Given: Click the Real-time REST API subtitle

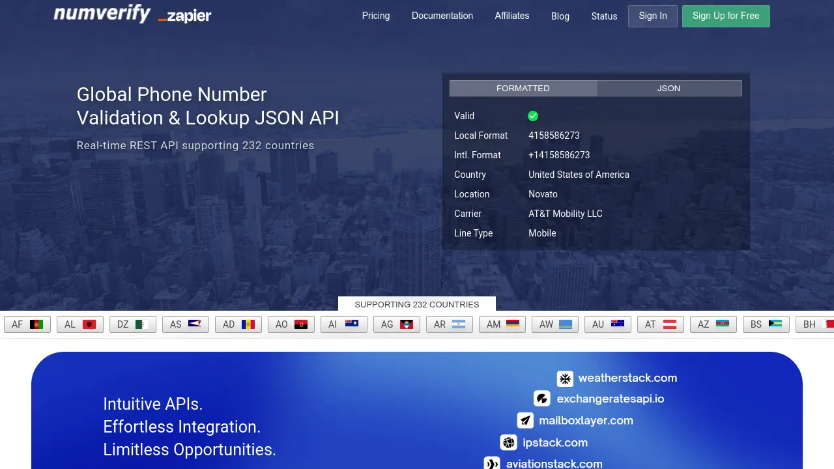Looking at the screenshot, I should pyautogui.click(x=195, y=145).
